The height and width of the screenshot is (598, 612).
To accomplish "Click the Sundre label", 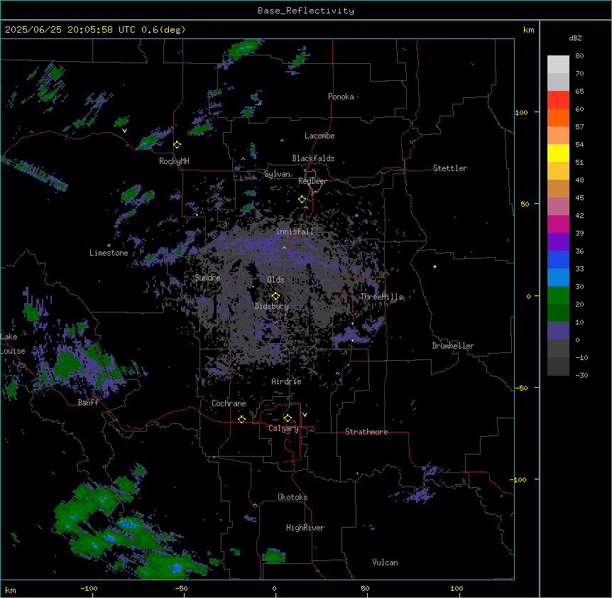I will 207,278.
